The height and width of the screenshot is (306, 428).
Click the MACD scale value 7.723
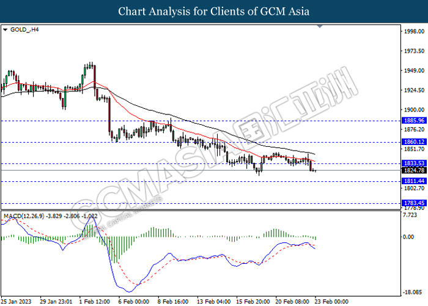coord(410,215)
